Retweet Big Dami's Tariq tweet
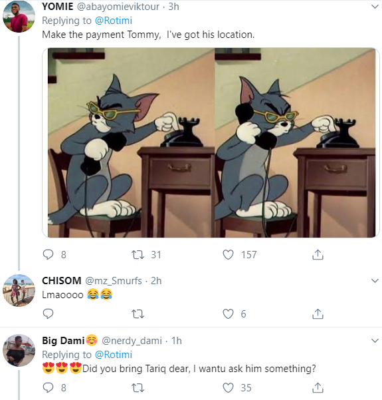The height and width of the screenshot is (400, 382). point(138,388)
